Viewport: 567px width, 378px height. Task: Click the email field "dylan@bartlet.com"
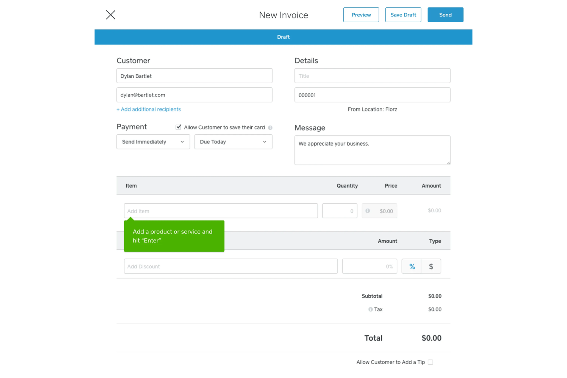[x=194, y=95]
